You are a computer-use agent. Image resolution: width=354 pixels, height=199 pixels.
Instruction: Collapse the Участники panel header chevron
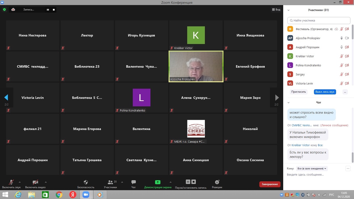click(288, 10)
